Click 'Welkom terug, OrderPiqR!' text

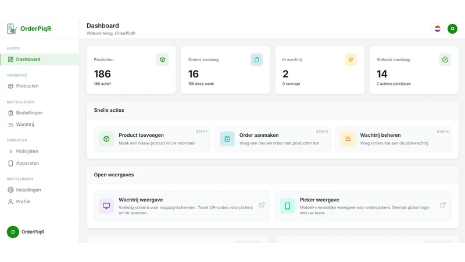111,33
